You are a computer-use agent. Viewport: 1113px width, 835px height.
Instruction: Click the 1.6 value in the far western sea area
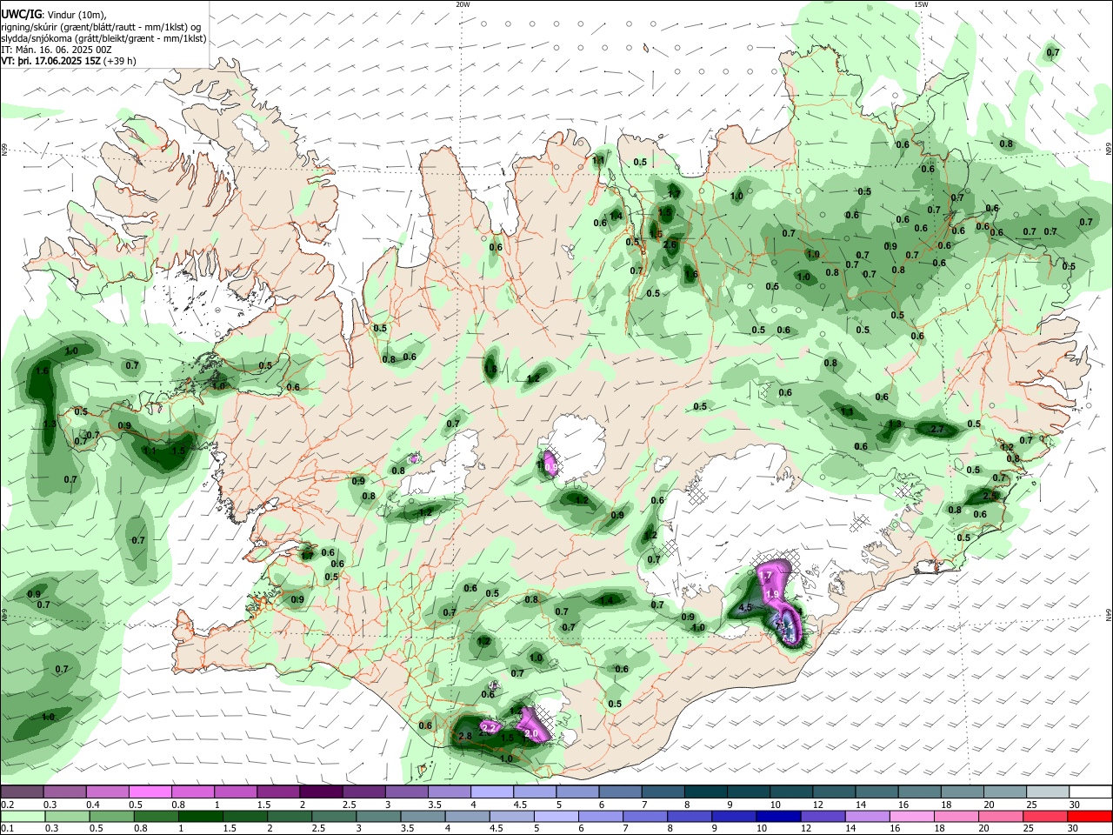click(x=42, y=371)
